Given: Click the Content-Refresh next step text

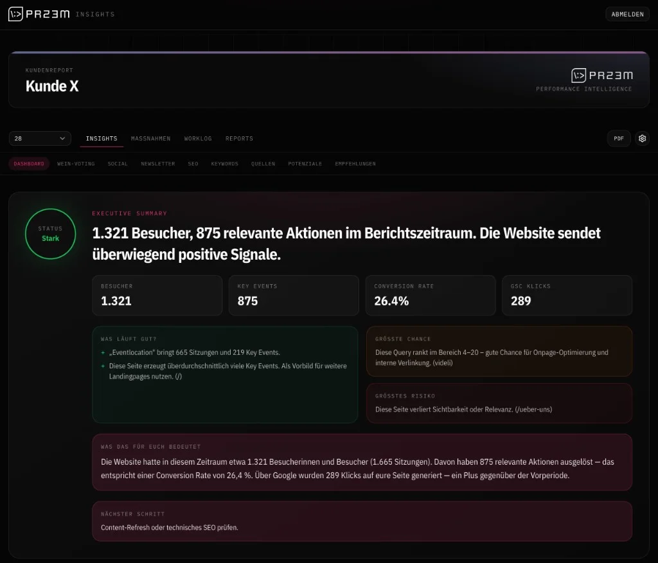Looking at the screenshot, I should 170,527.
